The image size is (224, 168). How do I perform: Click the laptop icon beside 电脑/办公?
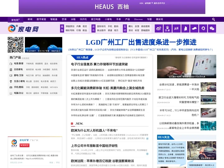point(11,93)
